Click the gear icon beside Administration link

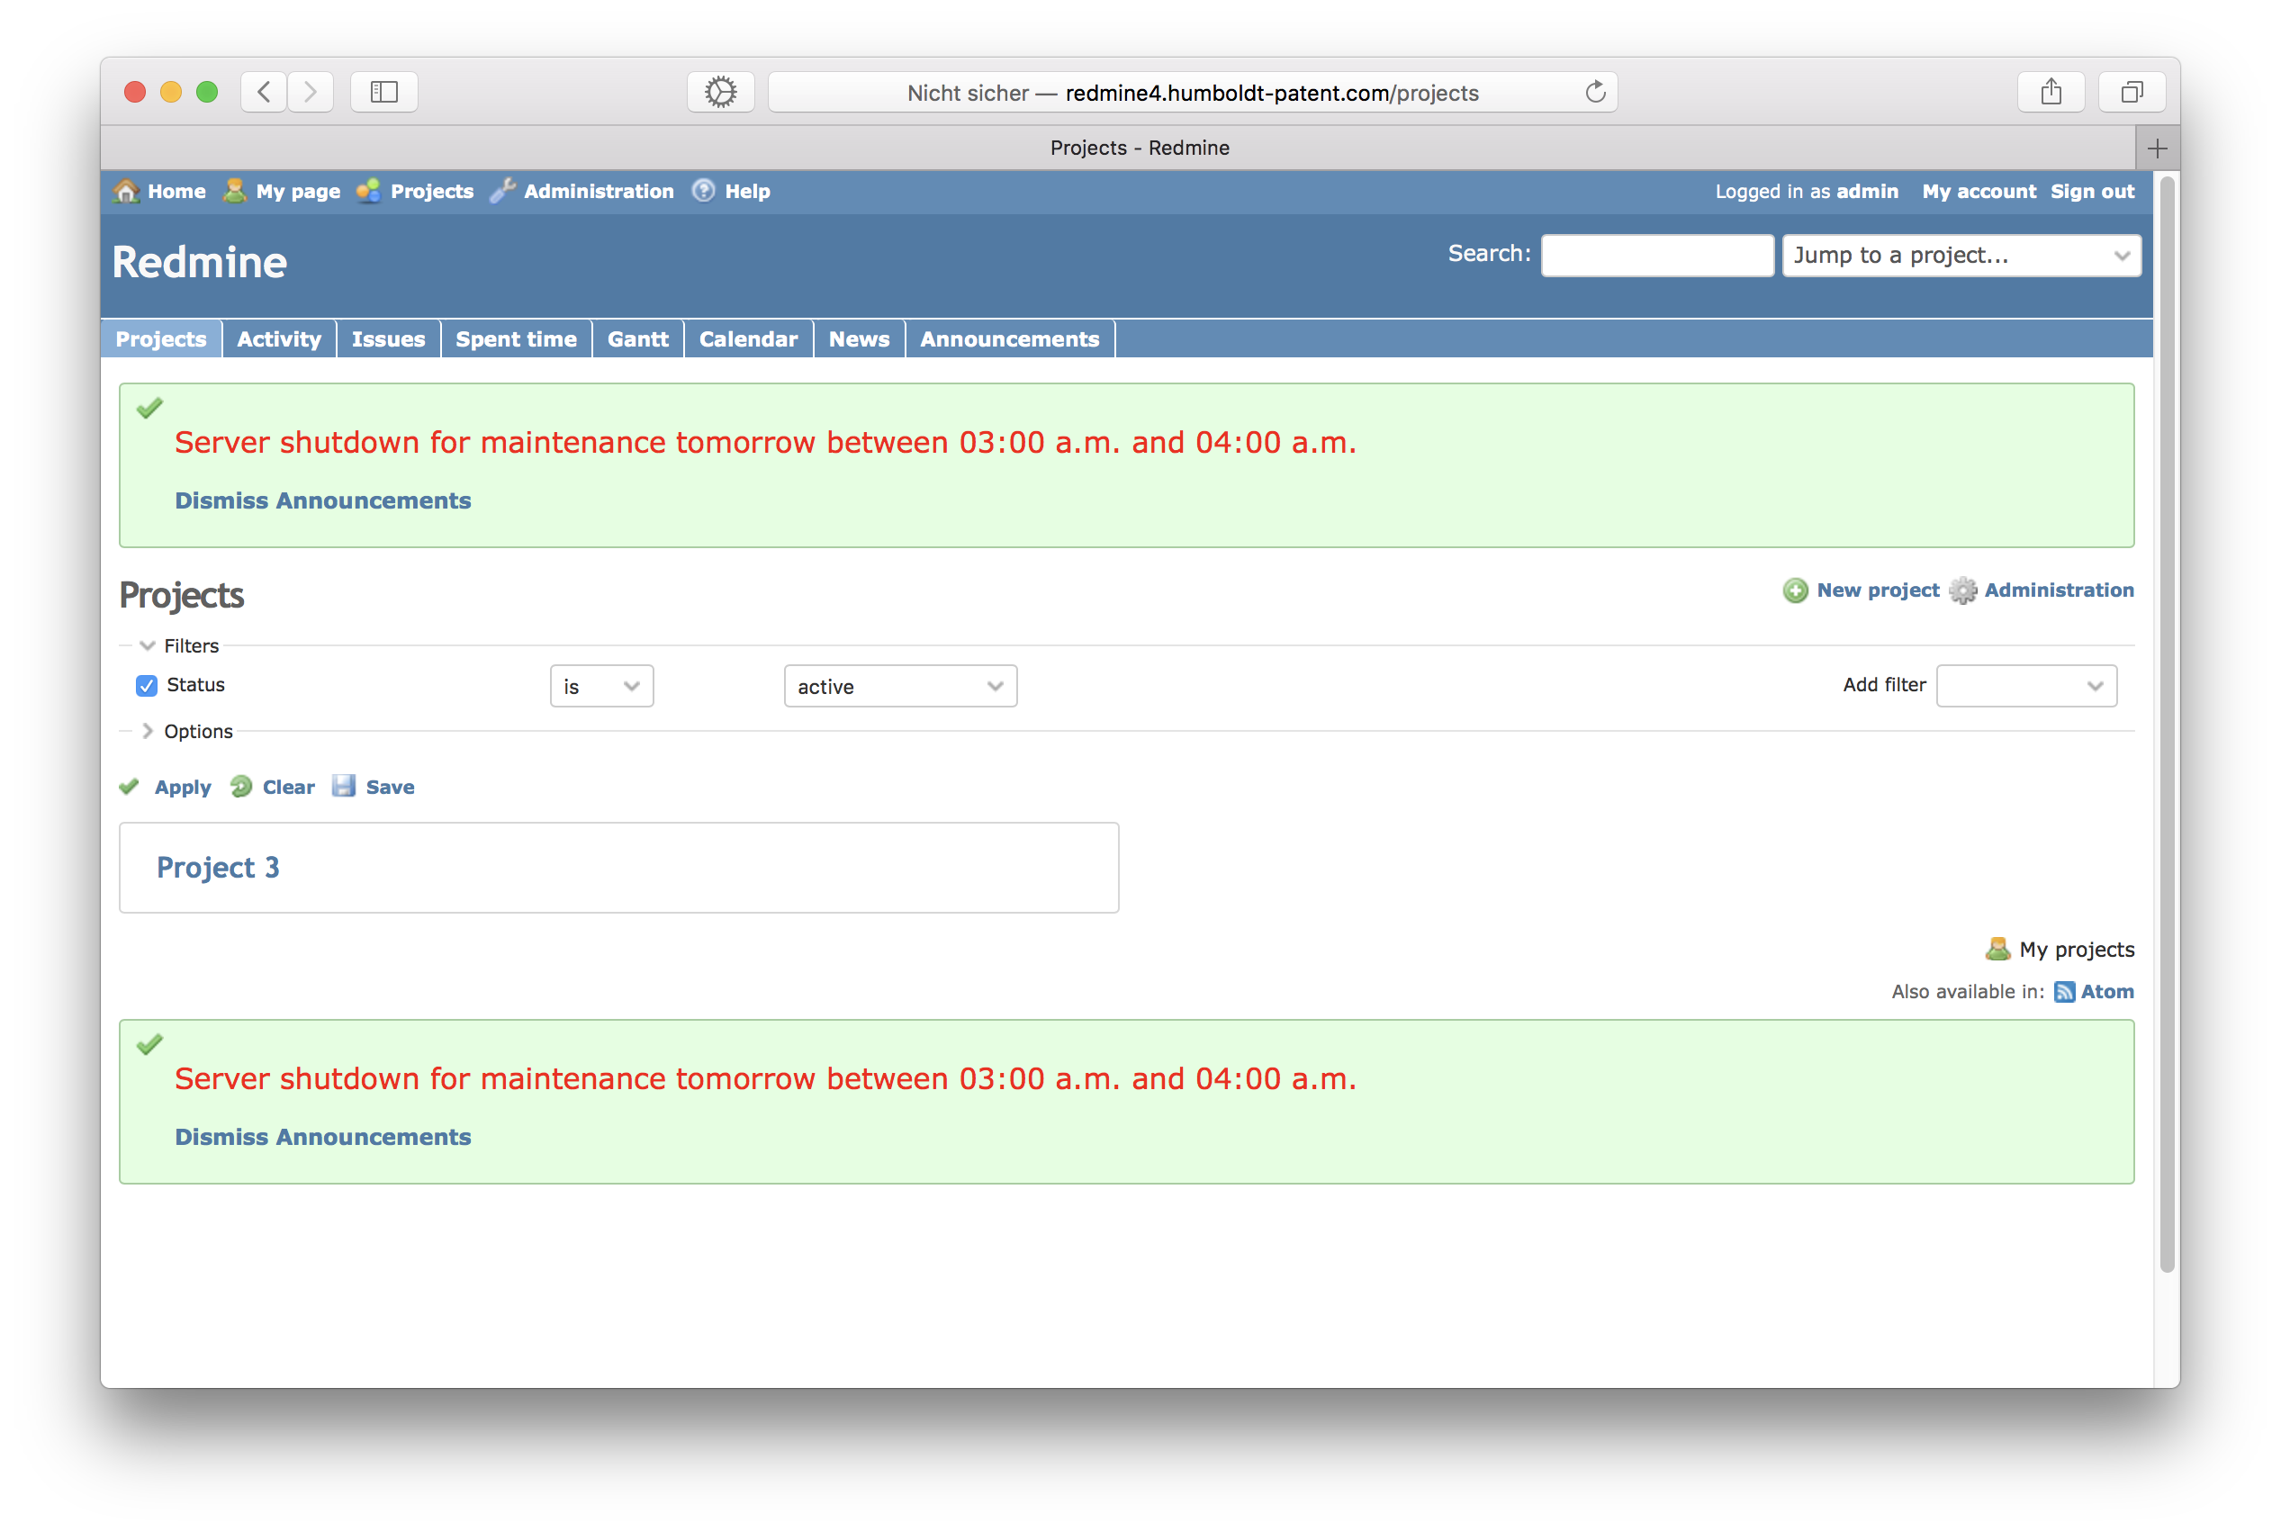1962,590
